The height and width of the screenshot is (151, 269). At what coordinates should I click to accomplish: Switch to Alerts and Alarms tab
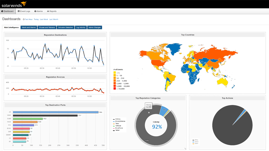[29, 27]
